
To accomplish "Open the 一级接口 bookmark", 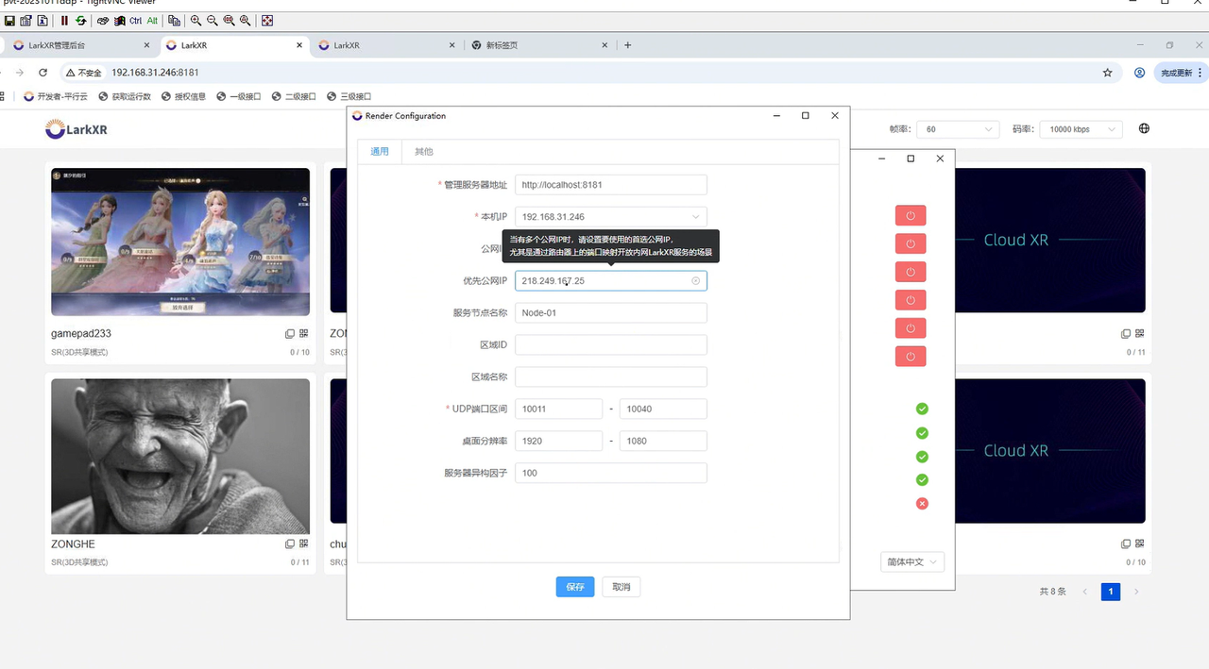I will coord(238,96).
